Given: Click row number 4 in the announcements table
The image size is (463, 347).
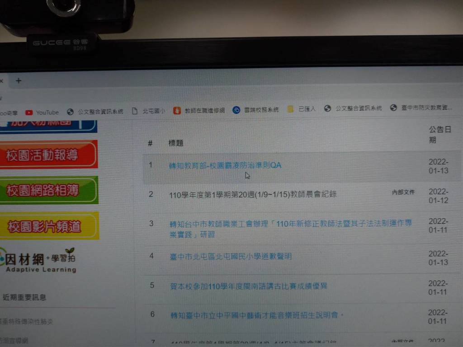Looking at the screenshot, I should coord(151,256).
